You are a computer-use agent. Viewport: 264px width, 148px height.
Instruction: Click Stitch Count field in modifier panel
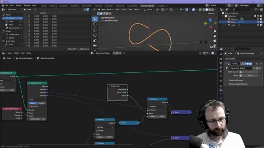pyautogui.click(x=249, y=72)
